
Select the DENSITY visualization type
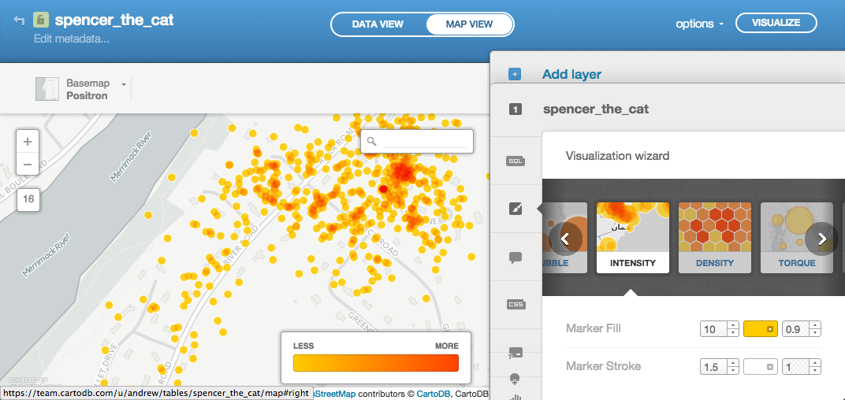[x=715, y=238]
